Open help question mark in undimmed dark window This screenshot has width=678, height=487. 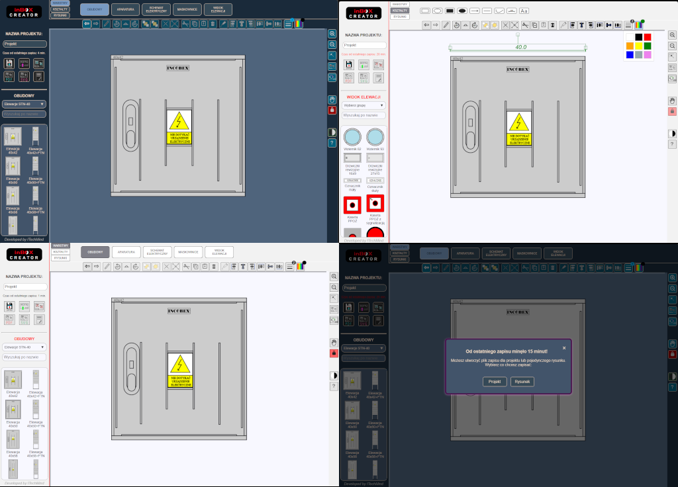click(x=332, y=143)
